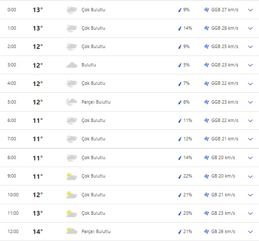The height and width of the screenshot is (241, 259).
Task: Open the 8:00 row chevron
Action: 250,158
